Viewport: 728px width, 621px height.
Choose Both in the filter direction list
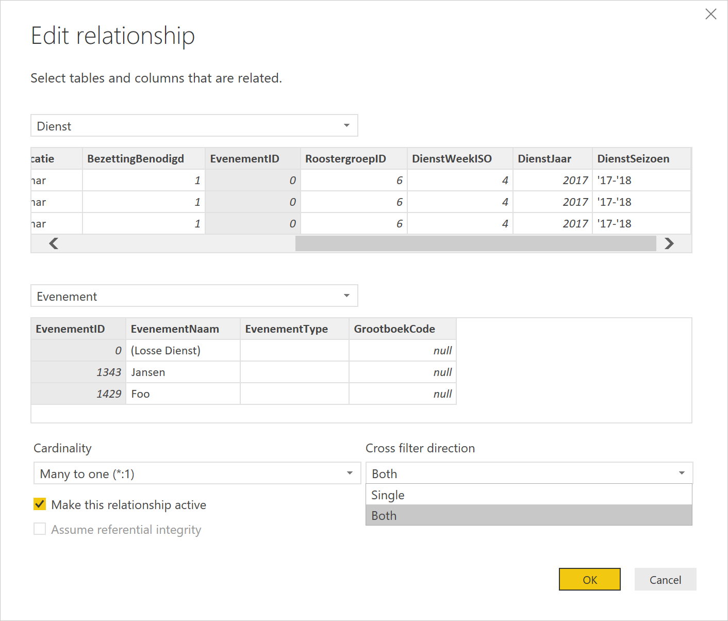[x=529, y=515]
